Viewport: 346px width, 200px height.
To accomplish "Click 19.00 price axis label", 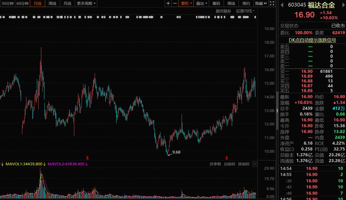I will click(269, 29).
